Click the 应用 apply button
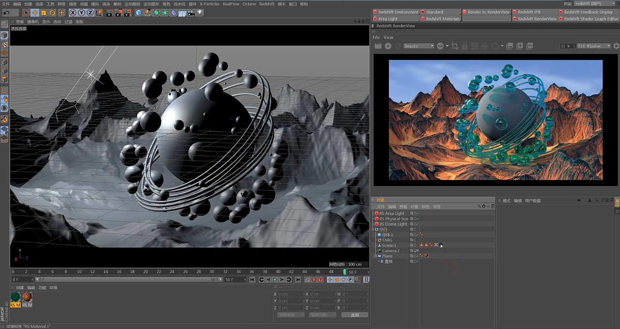The height and width of the screenshot is (329, 620). pos(355,314)
